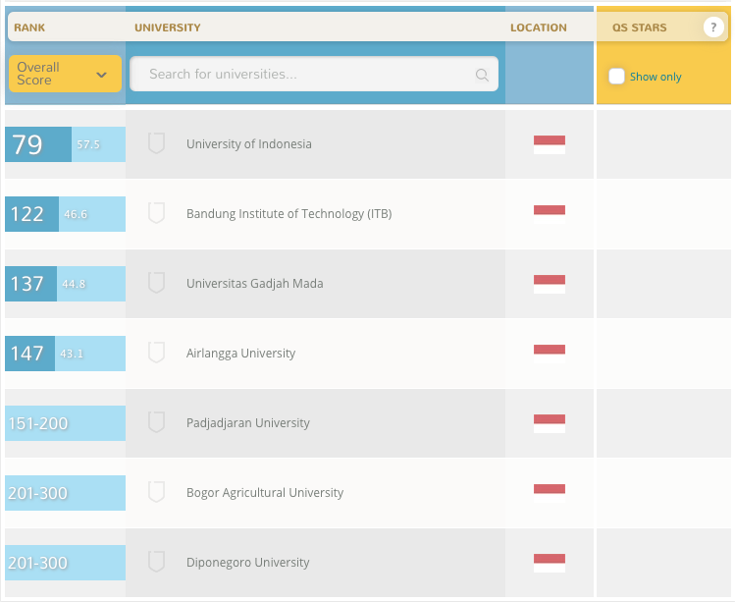The height and width of the screenshot is (602, 735).
Task: Click the rank number 122
Action: pos(27,214)
